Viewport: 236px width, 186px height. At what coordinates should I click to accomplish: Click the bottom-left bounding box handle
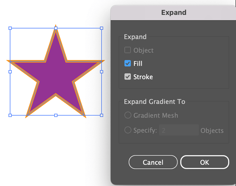coord(10,115)
